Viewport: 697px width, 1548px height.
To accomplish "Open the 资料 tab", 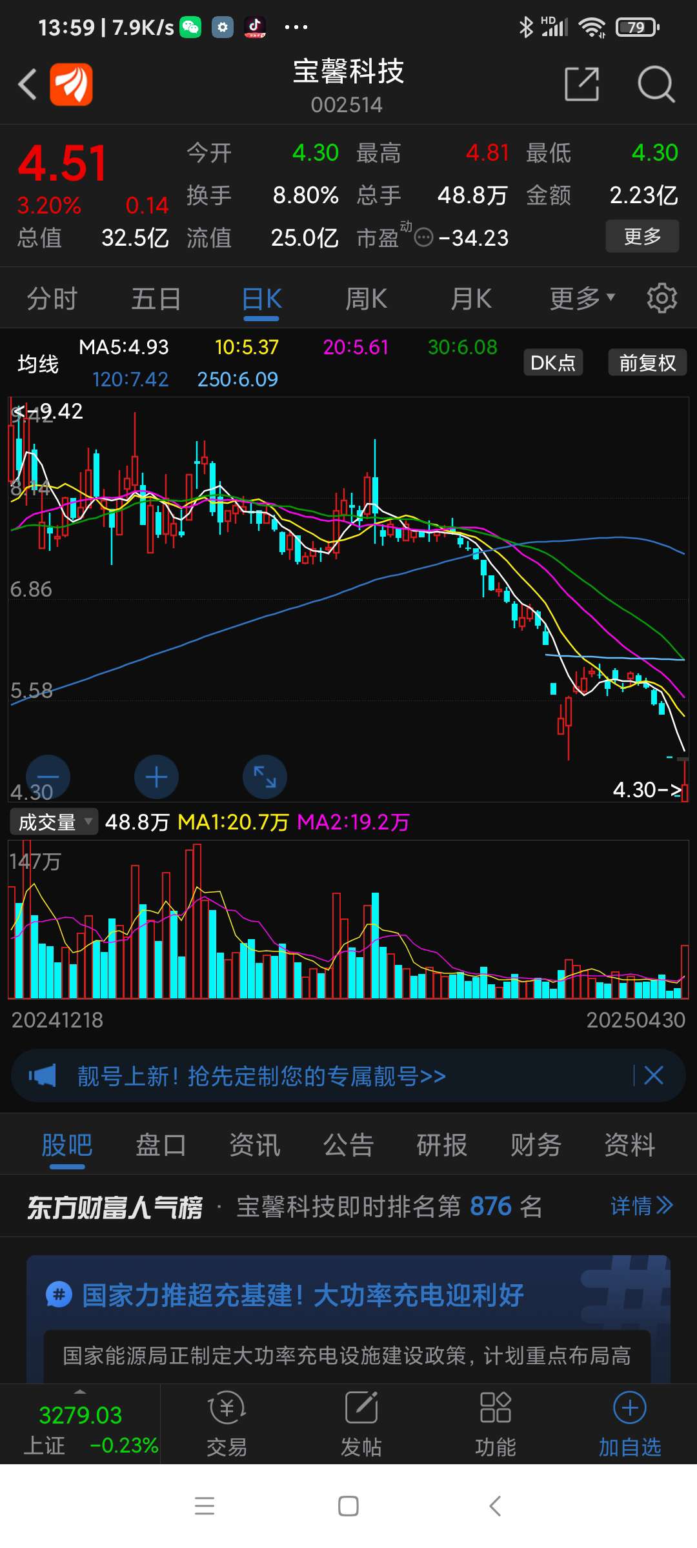I will click(x=630, y=1145).
